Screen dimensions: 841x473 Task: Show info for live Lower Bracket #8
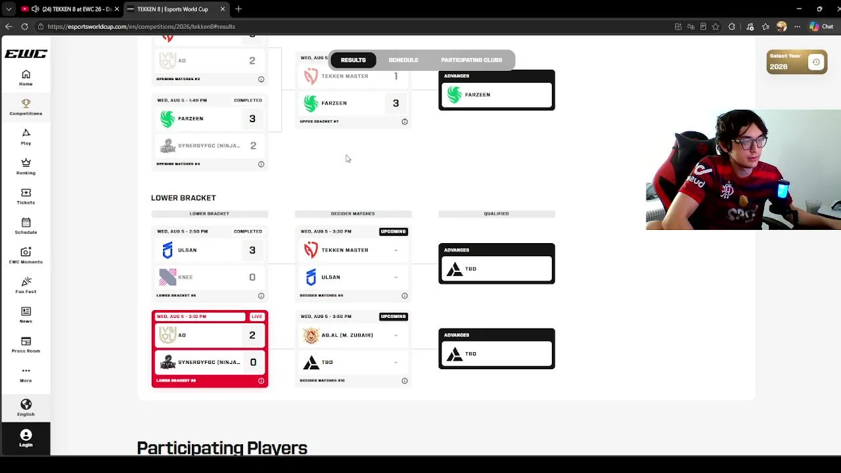(261, 381)
